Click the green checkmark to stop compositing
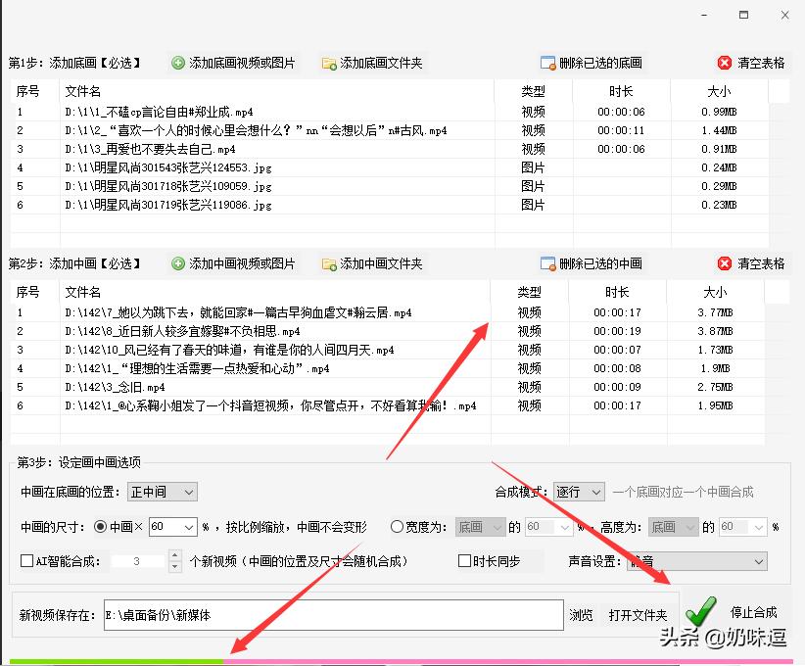805x666 pixels. tap(700, 611)
